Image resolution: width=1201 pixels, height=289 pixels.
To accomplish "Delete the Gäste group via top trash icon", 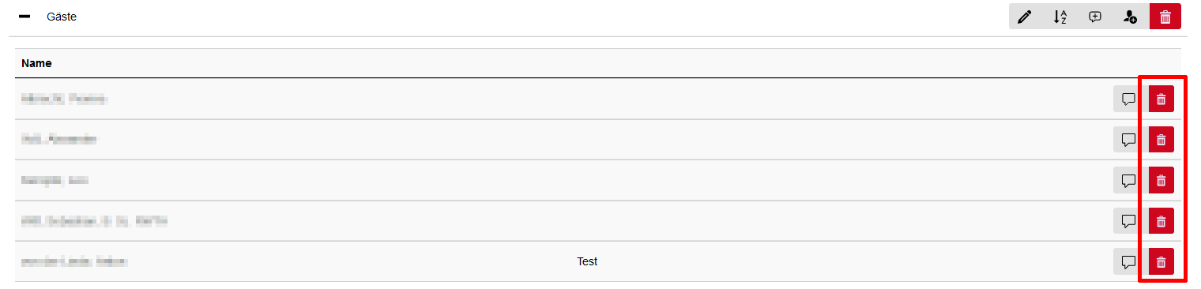I will [x=1165, y=17].
